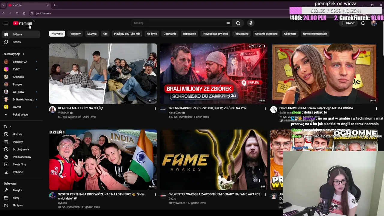This screenshot has width=384, height=216.
Task: Expand Pokaż więcej subscriptions
Action: tap(20, 115)
